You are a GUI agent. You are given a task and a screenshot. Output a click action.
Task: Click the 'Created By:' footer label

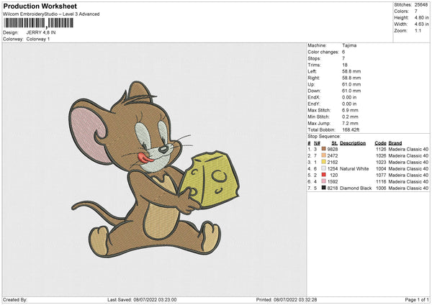tap(15, 299)
